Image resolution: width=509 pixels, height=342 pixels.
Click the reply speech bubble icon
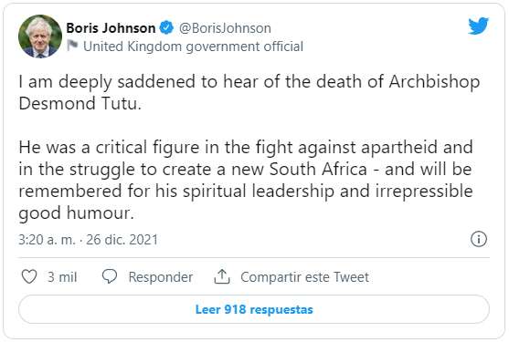coord(110,276)
